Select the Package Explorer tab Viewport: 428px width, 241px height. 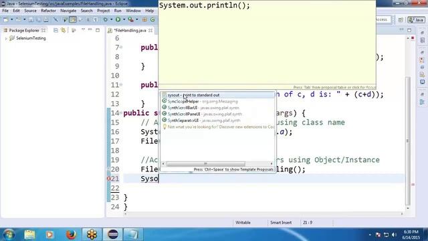(24, 30)
